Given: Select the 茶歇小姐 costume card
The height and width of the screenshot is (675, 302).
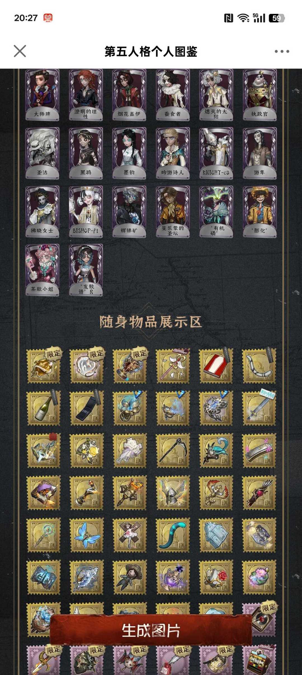Looking at the screenshot, I should click(43, 270).
